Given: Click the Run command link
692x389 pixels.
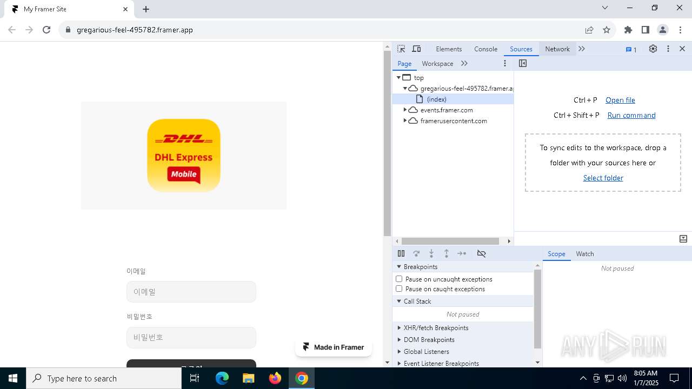Looking at the screenshot, I should [631, 115].
